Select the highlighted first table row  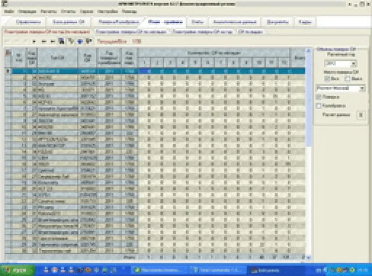pyautogui.click(x=159, y=71)
